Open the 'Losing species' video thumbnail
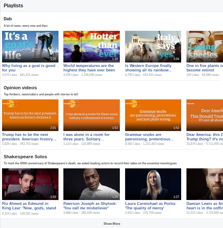Viewport: 223px width, 228px height. click(x=205, y=47)
